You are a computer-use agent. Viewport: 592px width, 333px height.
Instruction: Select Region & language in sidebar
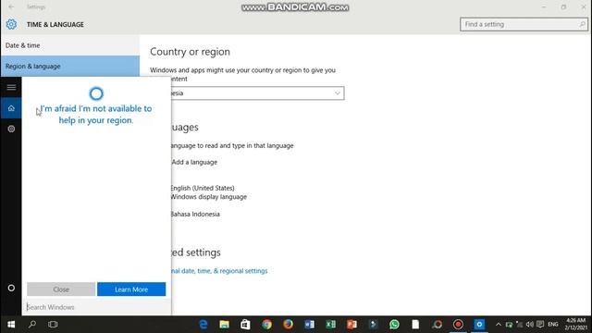70,66
